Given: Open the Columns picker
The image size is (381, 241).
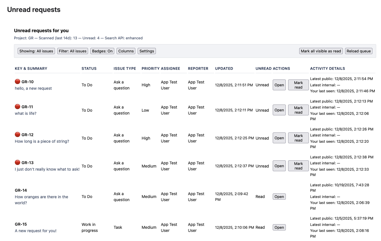Looking at the screenshot, I should pos(126,51).
